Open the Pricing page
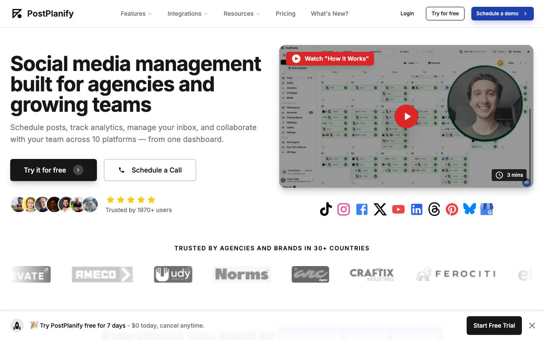 (286, 14)
